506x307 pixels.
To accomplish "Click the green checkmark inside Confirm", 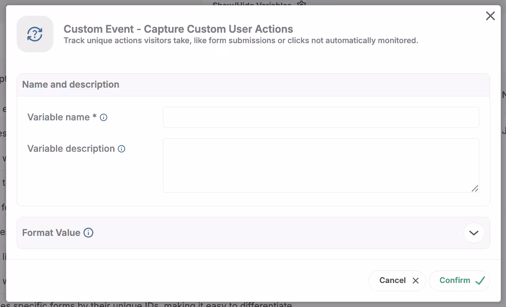I will click(x=480, y=280).
